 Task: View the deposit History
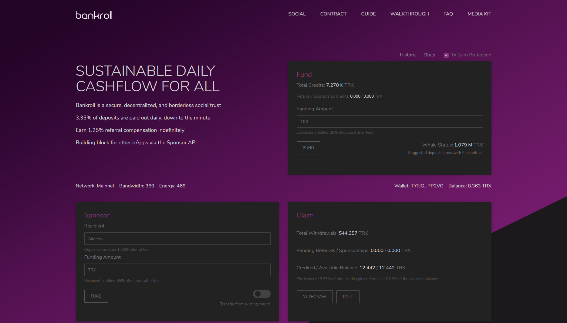click(407, 55)
